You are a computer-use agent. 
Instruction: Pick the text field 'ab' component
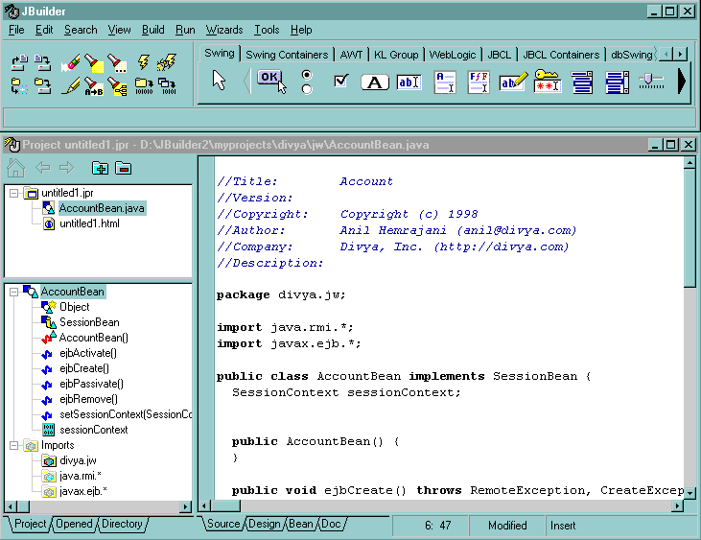click(409, 82)
